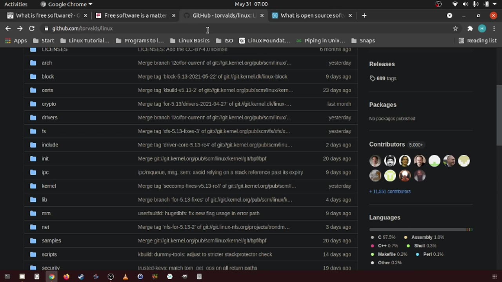Open the block folder
The width and height of the screenshot is (502, 282).
point(48,76)
